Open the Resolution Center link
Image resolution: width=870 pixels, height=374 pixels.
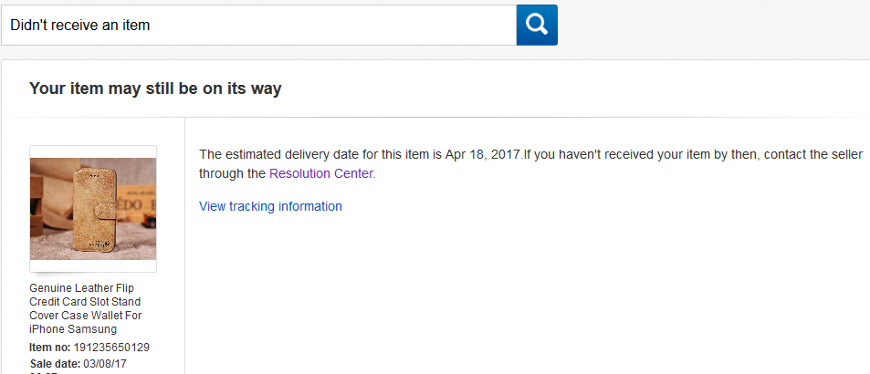tap(321, 172)
